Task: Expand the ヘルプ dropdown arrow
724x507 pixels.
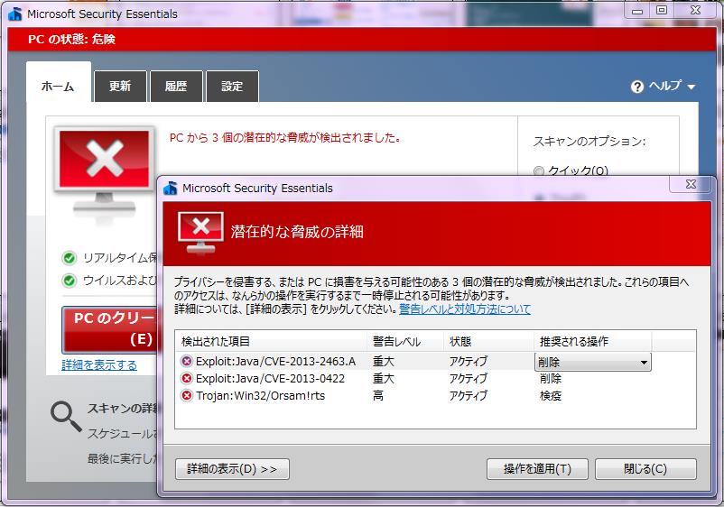Action: [x=692, y=87]
